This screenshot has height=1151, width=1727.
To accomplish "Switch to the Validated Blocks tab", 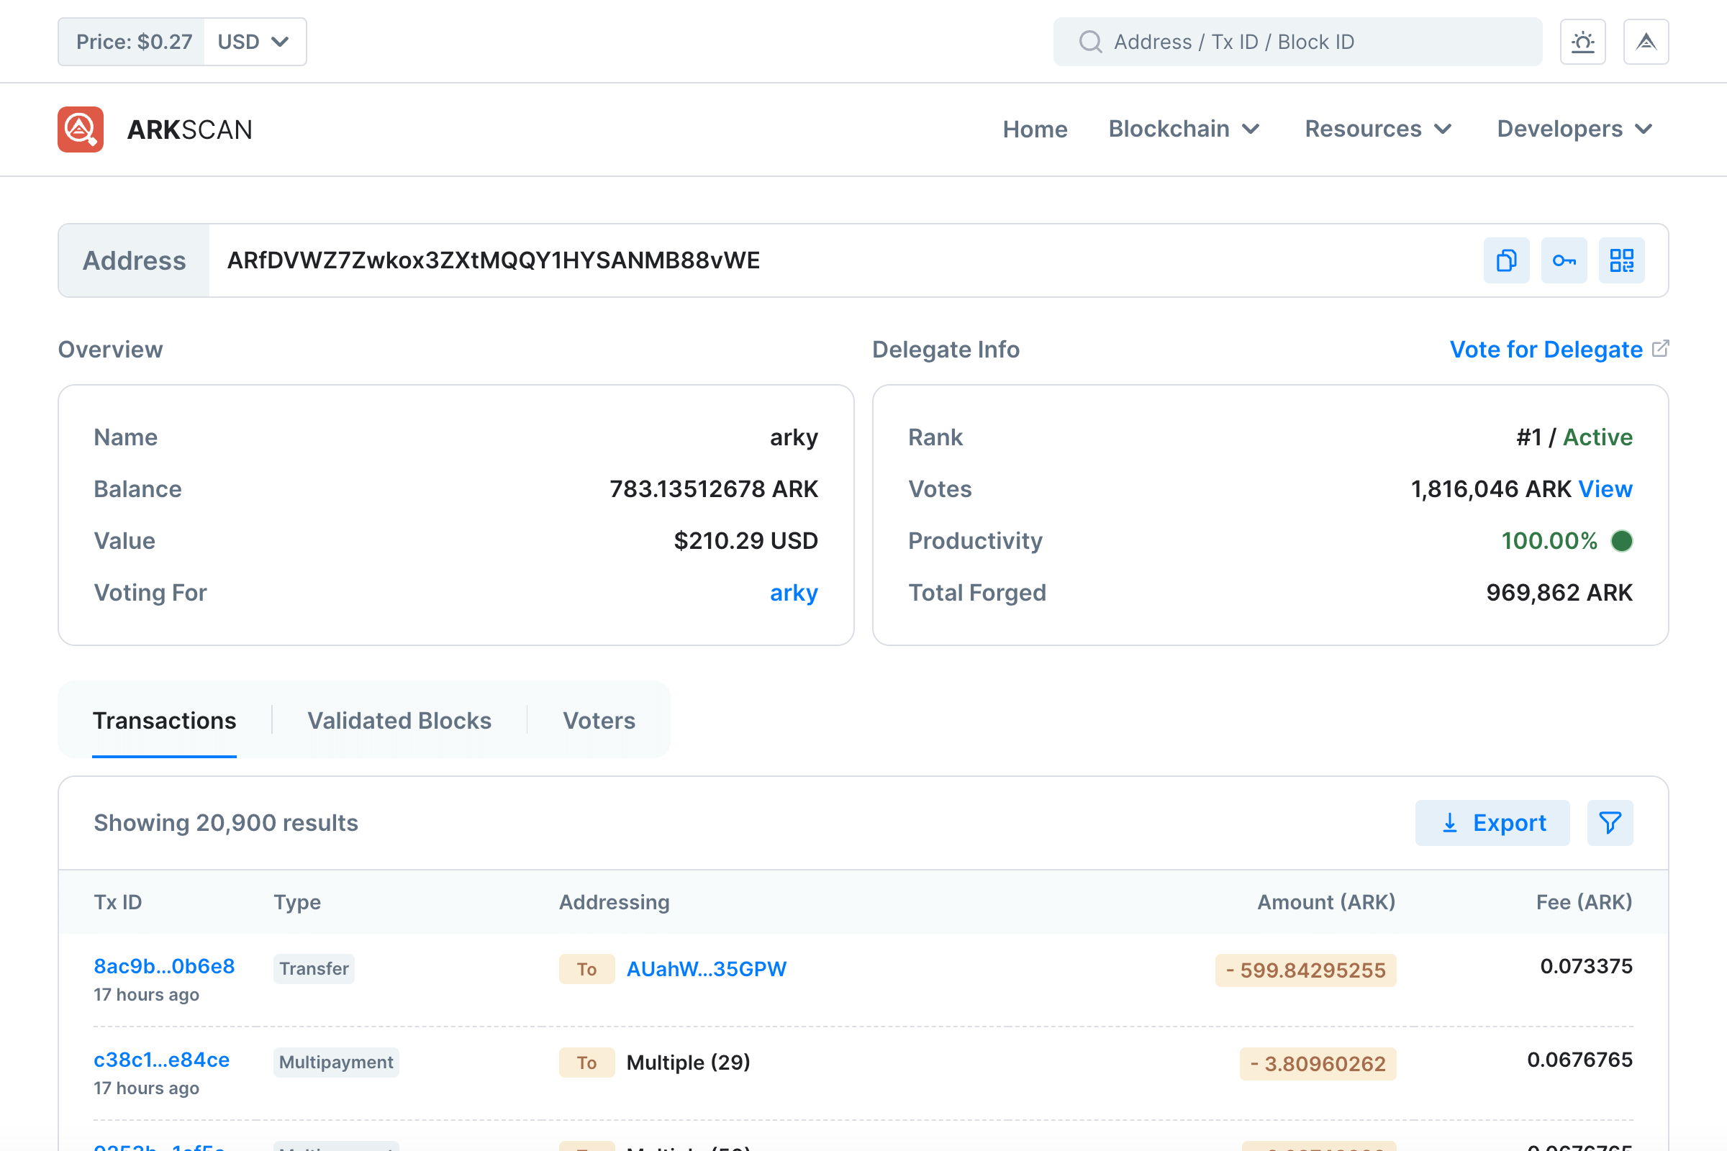I will point(399,721).
